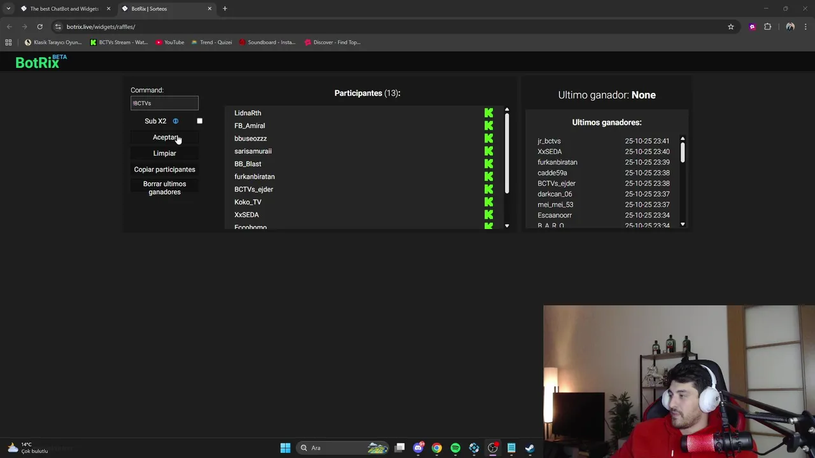Open the site information icon in the address bar
The width and height of the screenshot is (815, 458).
[58, 27]
